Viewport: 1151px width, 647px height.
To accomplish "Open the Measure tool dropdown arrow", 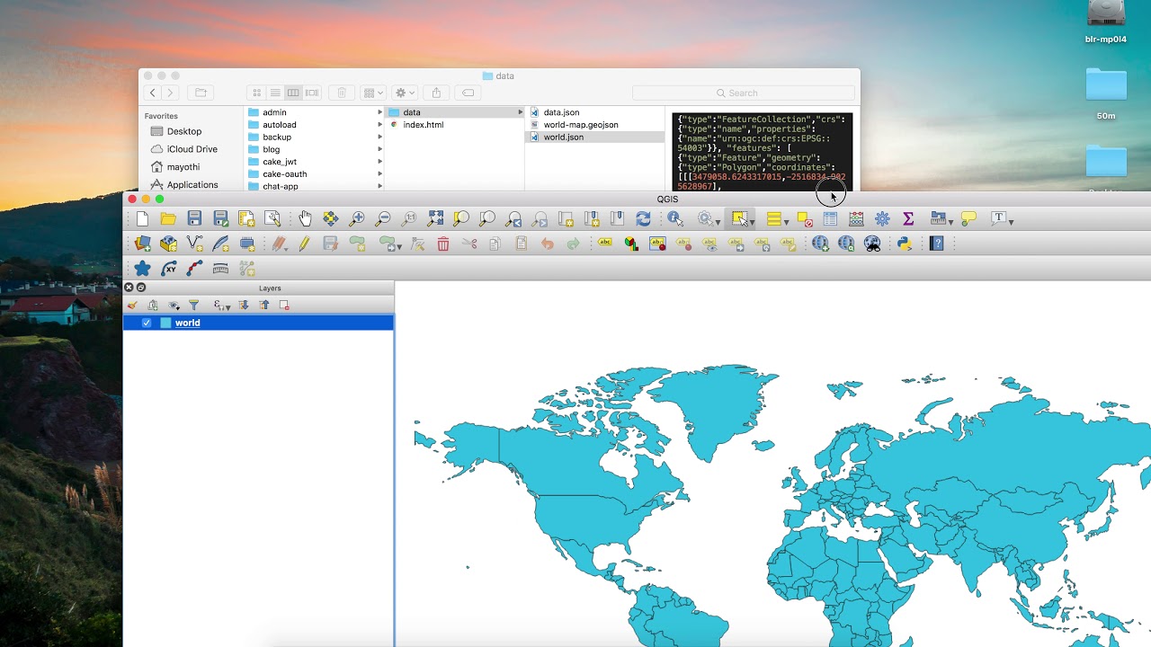I will tap(951, 221).
